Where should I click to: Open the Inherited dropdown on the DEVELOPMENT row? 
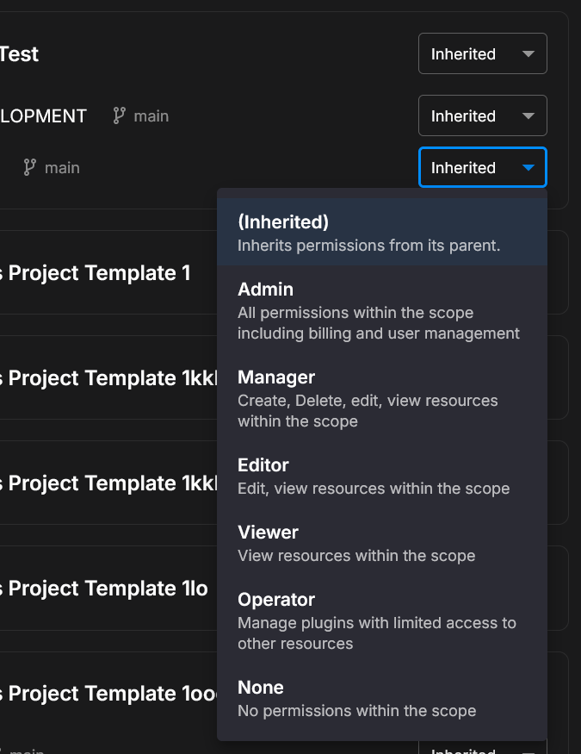coord(482,115)
